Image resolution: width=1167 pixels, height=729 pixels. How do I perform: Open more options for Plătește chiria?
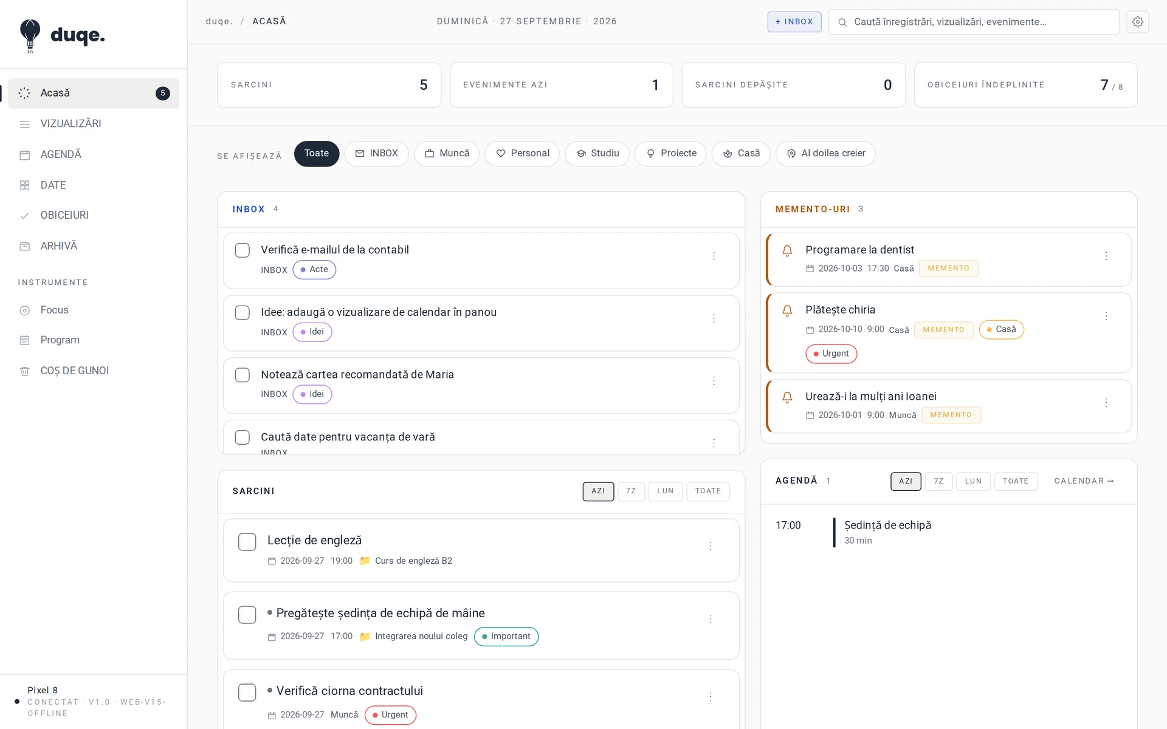pos(1106,317)
